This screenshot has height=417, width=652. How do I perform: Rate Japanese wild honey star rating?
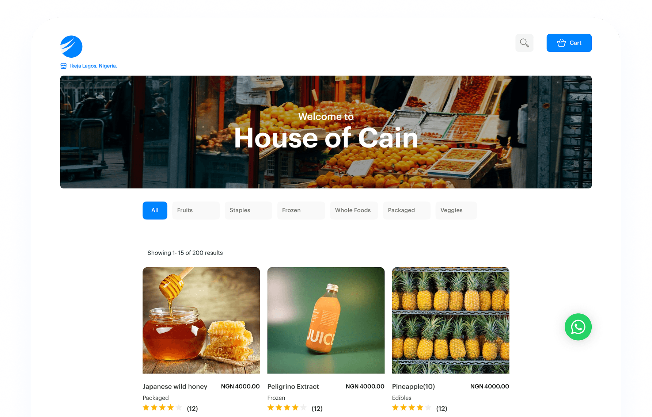(x=162, y=408)
